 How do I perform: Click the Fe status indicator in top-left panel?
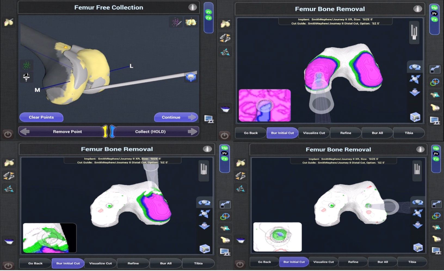click(208, 18)
